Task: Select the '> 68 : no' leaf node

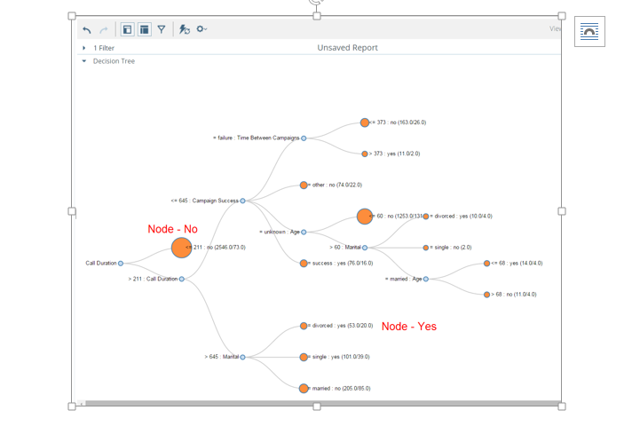Action: [x=487, y=295]
